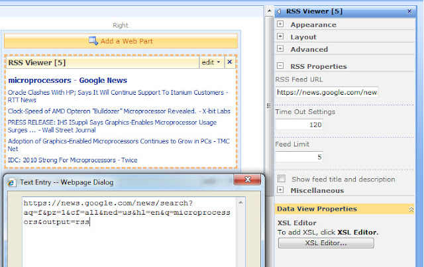Toggle Show feed title and description checkbox
Image resolution: width=424 pixels, height=267 pixels.
pos(282,179)
